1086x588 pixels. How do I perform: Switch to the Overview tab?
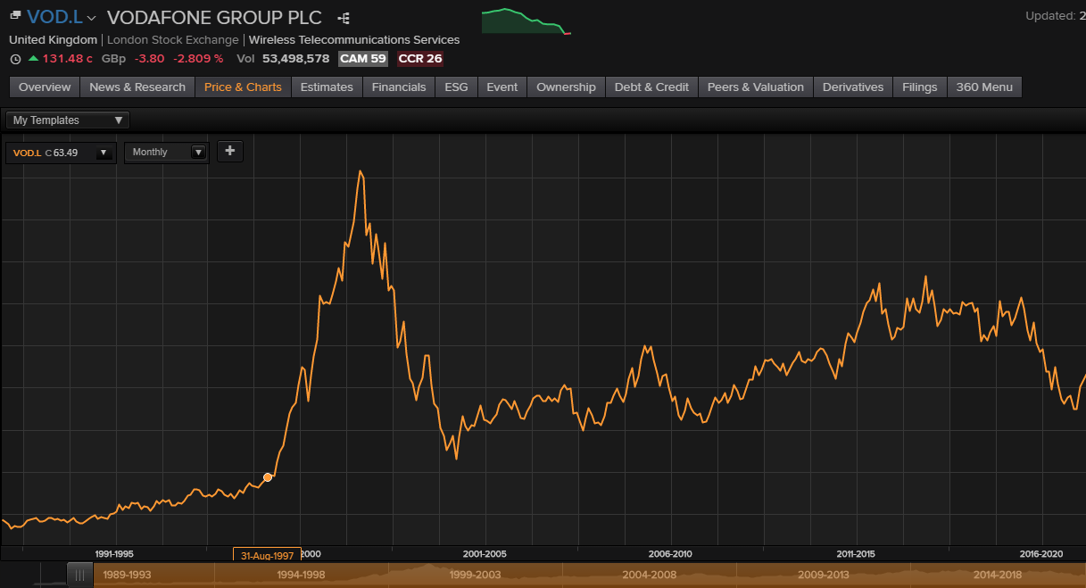pyautogui.click(x=45, y=87)
